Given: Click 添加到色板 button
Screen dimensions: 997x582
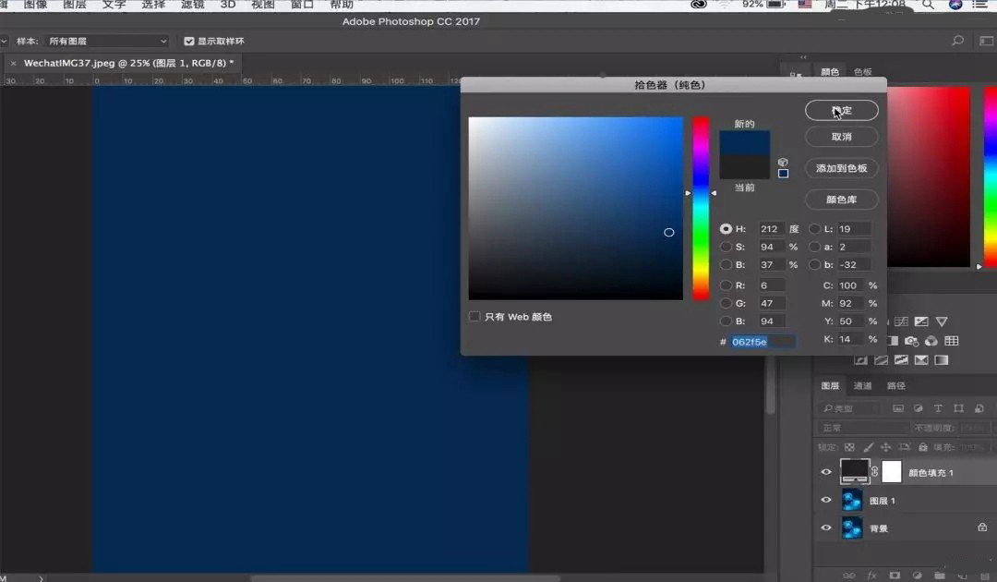Looking at the screenshot, I should coord(841,168).
